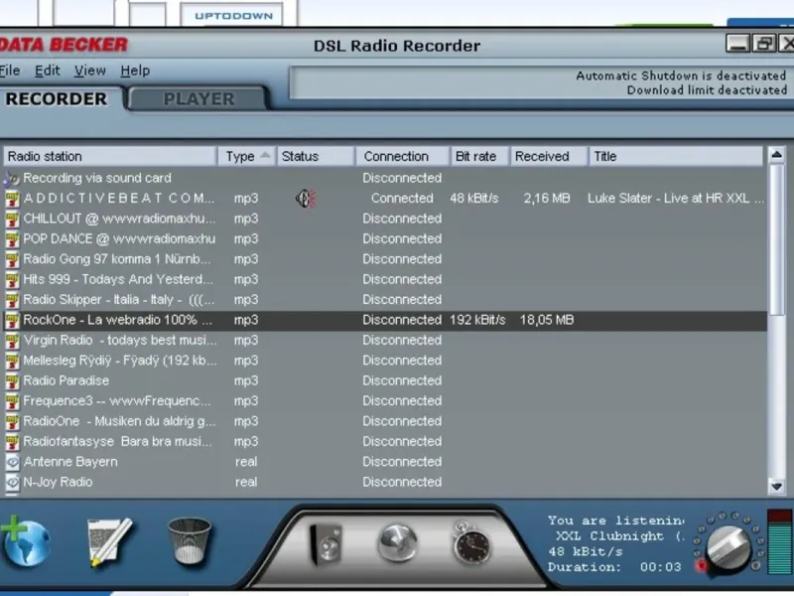Click the mp3 icon beside Virgin Radio

click(12, 340)
